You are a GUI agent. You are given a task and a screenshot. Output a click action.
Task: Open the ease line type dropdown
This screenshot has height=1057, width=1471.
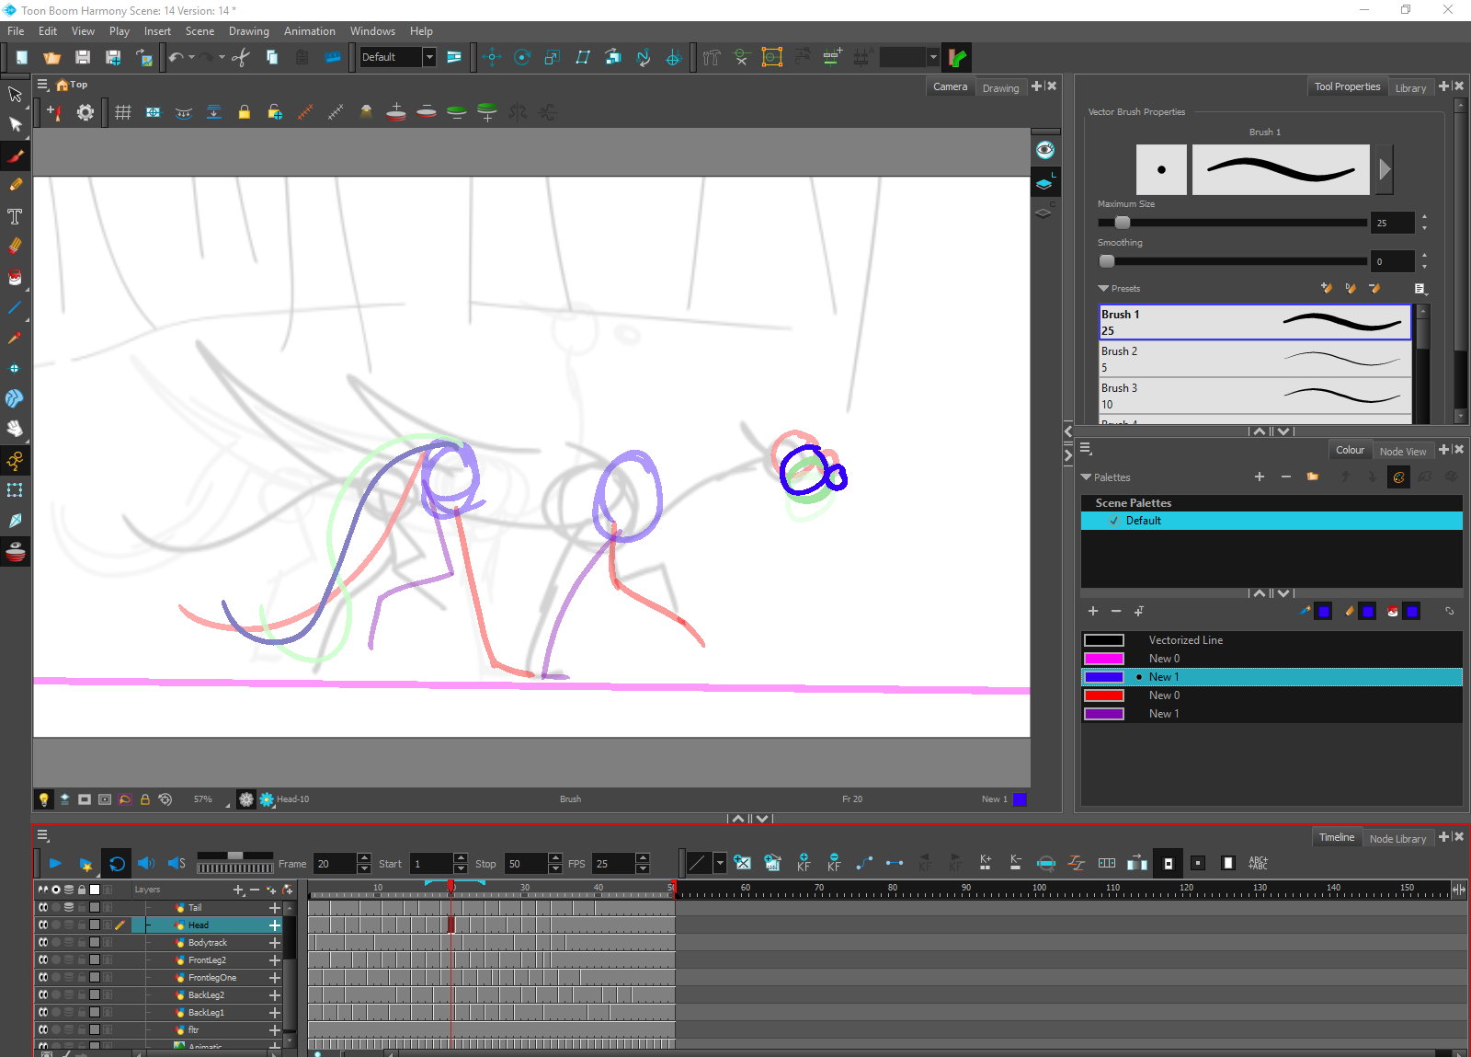[x=720, y=863]
